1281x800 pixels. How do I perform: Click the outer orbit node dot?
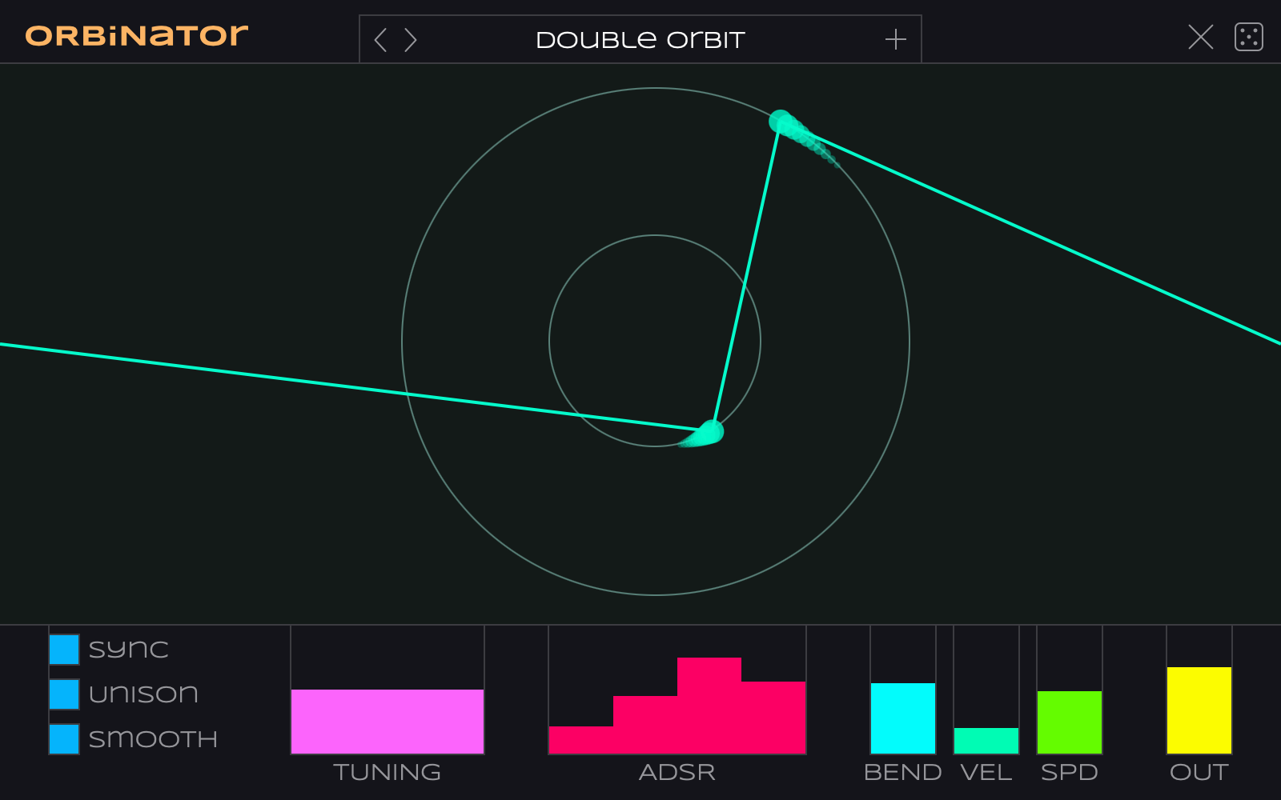coord(781,122)
